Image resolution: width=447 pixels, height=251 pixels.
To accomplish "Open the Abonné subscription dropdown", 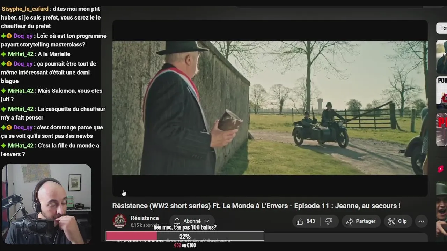I will pyautogui.click(x=192, y=221).
